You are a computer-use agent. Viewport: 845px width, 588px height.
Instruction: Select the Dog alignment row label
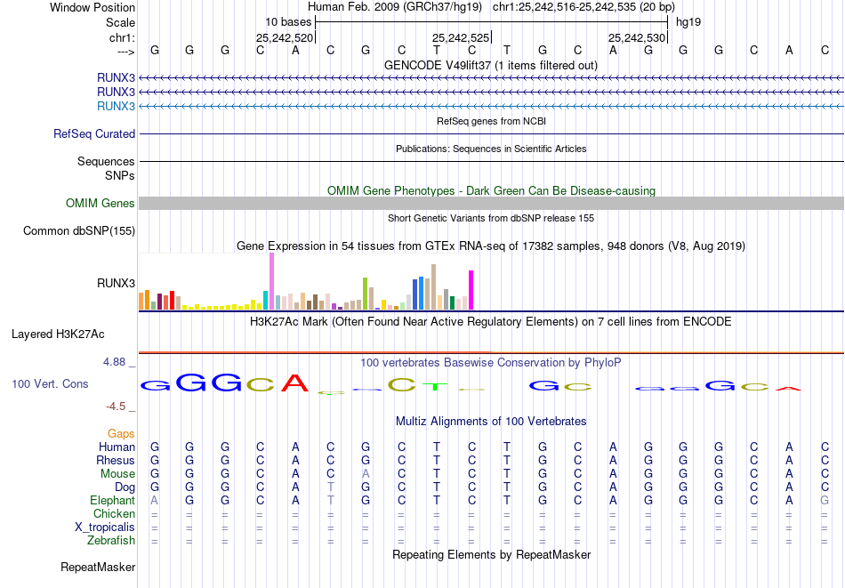(125, 487)
